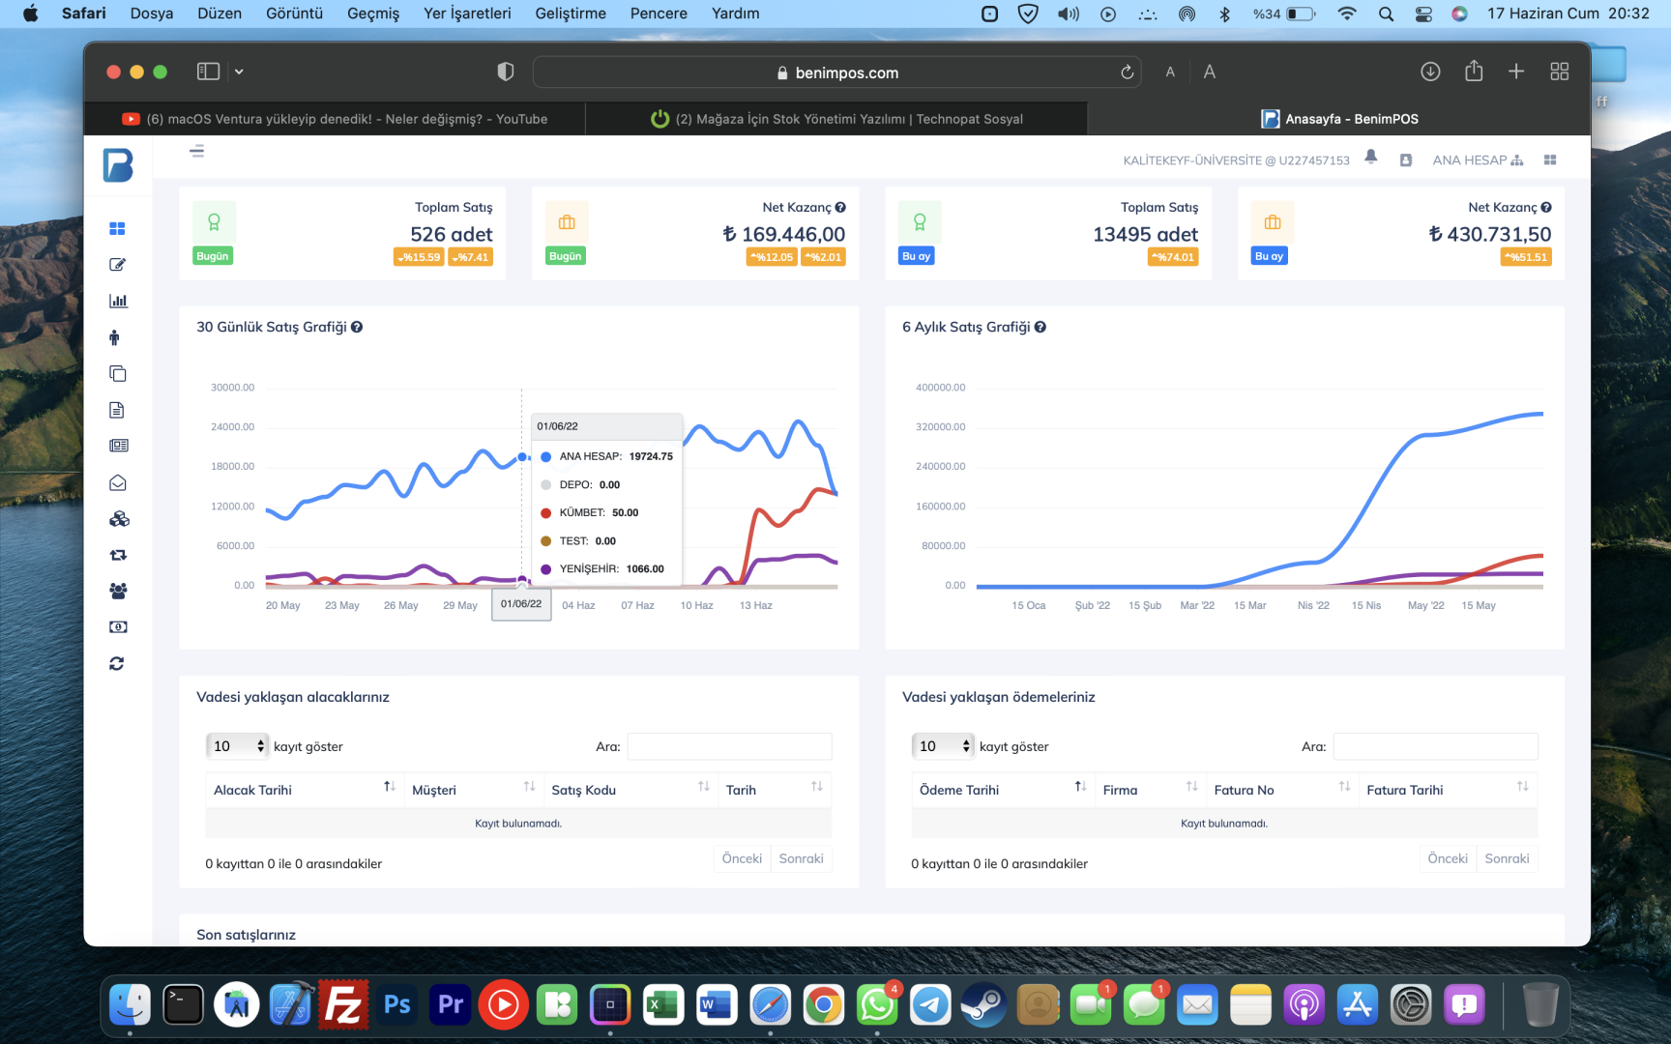Open the notifications bell icon
Screen dimensions: 1671x1044
[x=1370, y=157]
